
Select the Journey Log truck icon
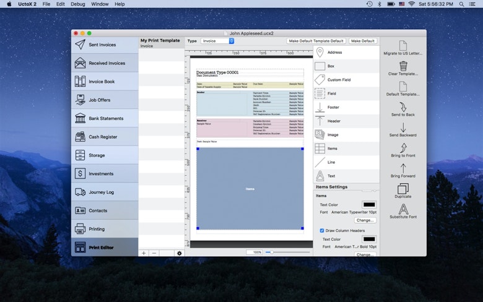(80, 192)
